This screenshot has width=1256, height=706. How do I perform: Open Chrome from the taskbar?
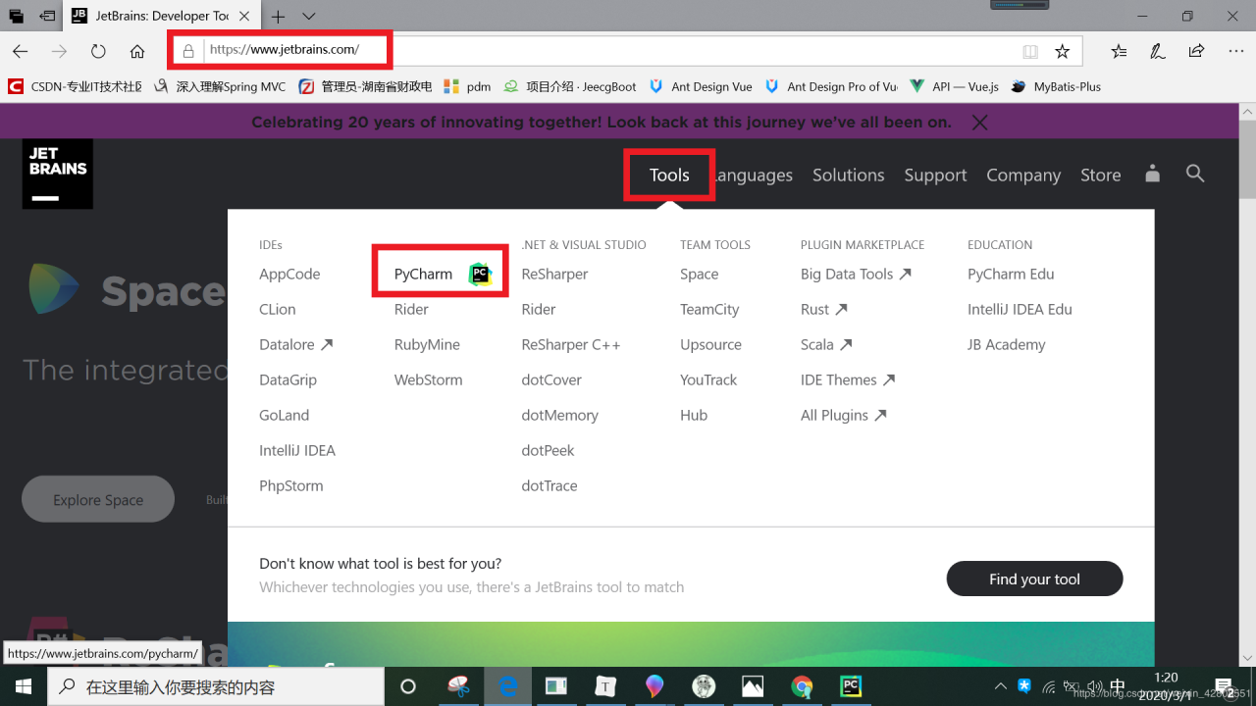tap(802, 686)
